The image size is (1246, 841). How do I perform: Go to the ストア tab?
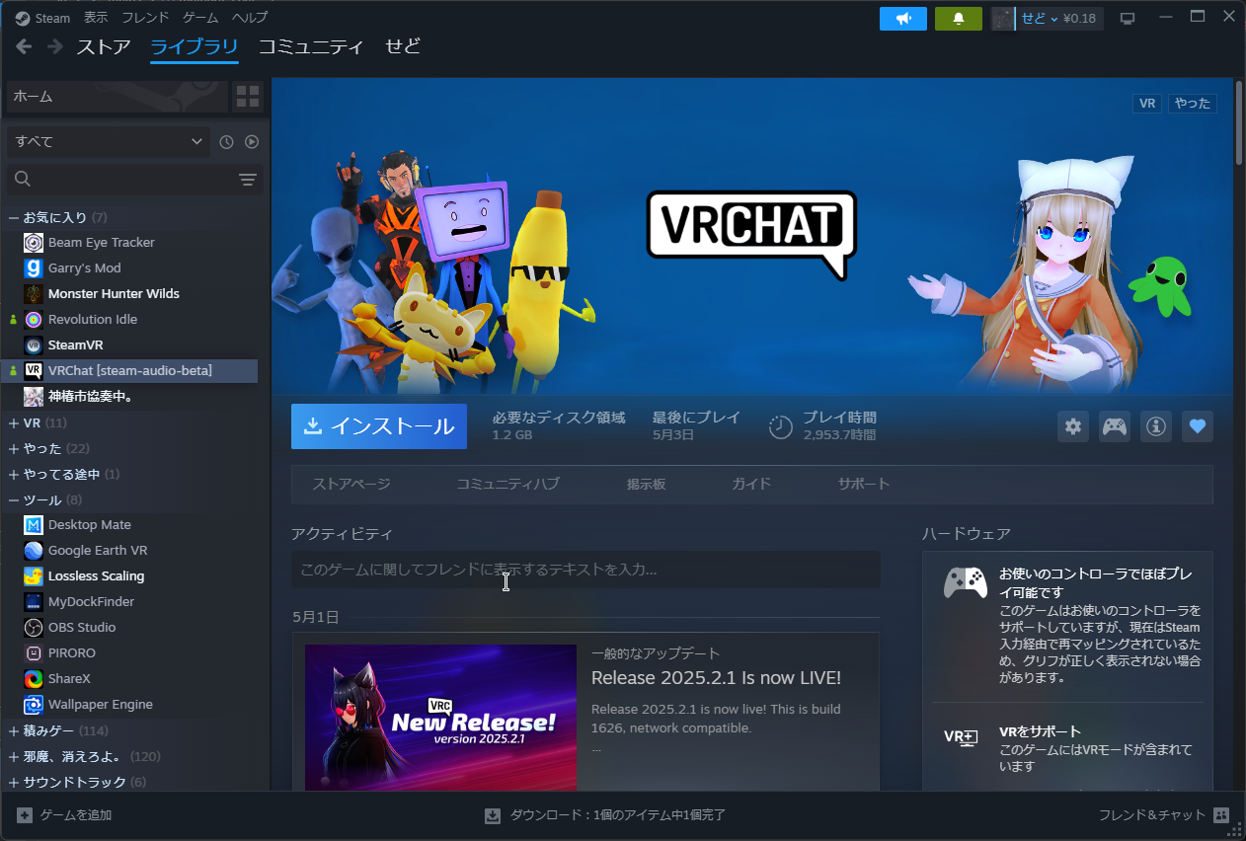(104, 47)
